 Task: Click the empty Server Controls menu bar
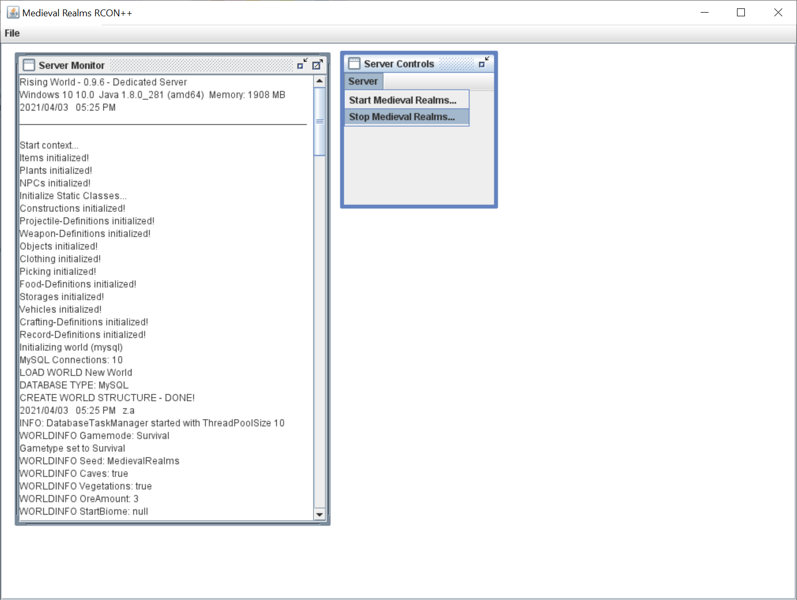coord(438,82)
